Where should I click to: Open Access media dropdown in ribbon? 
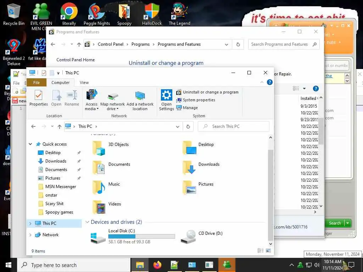tap(92, 100)
